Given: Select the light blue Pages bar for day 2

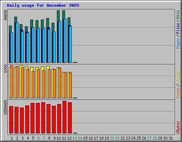Looking at the screenshot, I should pos(17,43).
